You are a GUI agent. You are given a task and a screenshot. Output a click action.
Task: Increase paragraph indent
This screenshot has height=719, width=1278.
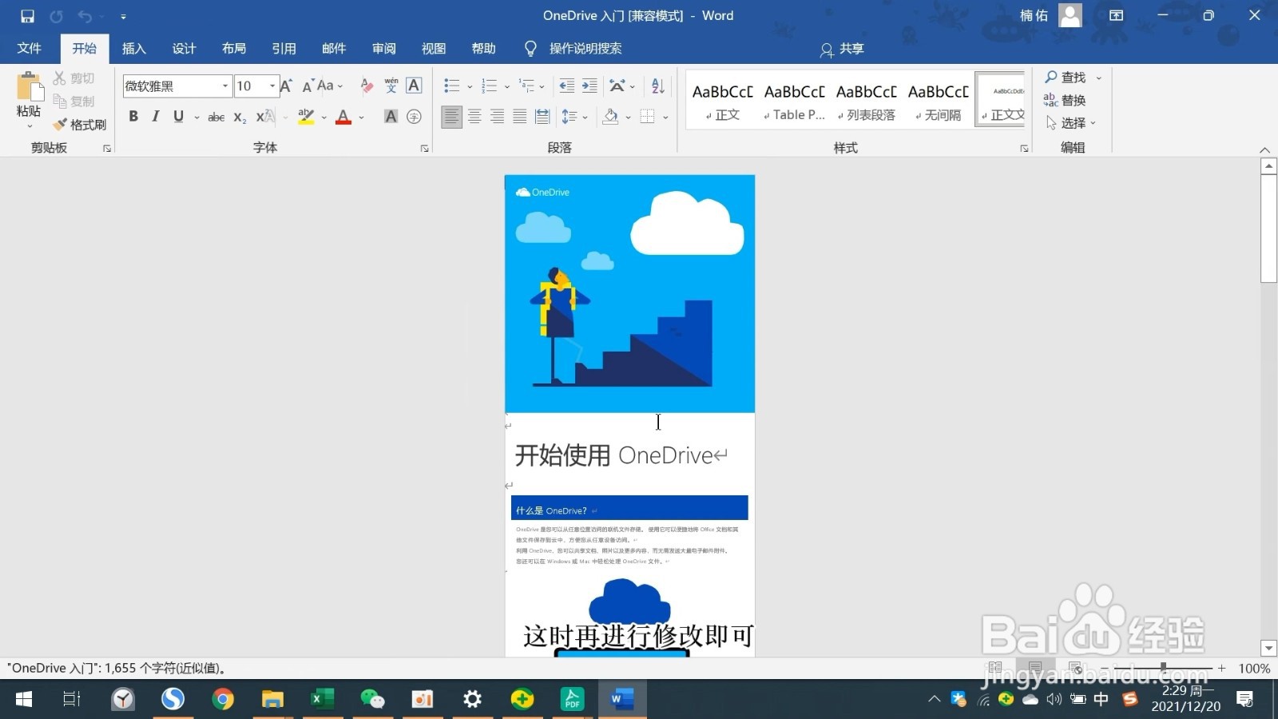[x=589, y=85]
